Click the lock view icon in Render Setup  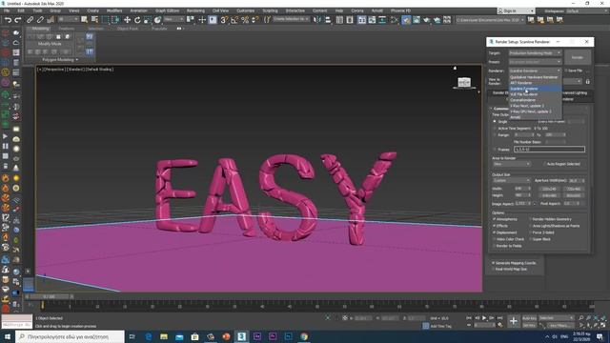[x=588, y=81]
